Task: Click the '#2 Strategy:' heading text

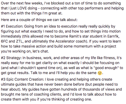Action: click(x=11, y=58)
